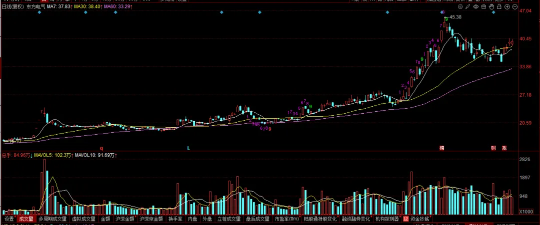The height and width of the screenshot is (225, 540).
Task: Switch to 陆股通持股变化 tab
Action: point(320,219)
